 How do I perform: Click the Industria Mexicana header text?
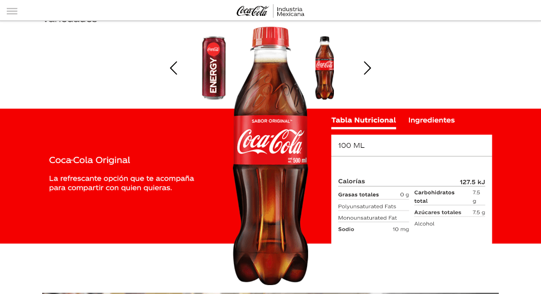pos(291,12)
